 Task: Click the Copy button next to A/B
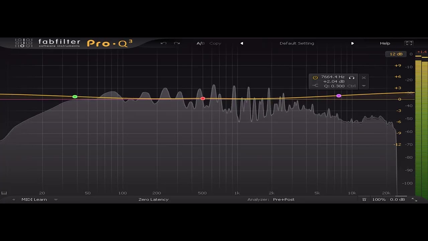[215, 43]
